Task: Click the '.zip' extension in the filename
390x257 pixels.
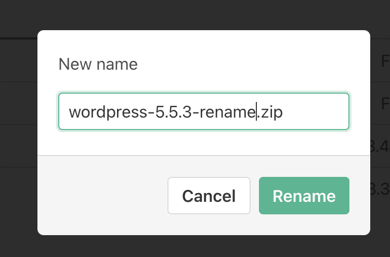Action: (270, 112)
